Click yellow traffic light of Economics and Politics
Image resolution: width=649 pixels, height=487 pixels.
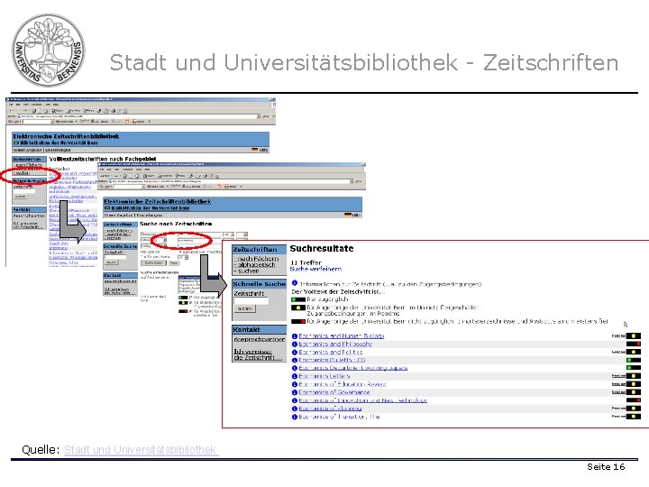tap(634, 352)
